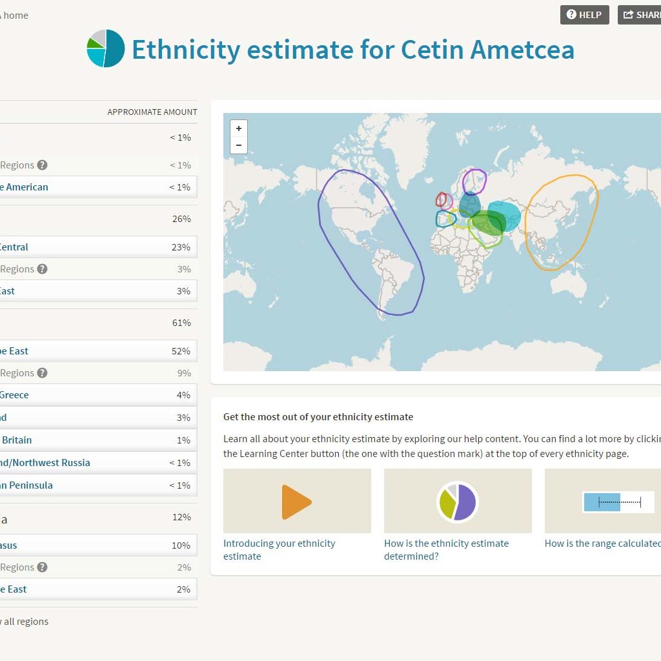This screenshot has width=661, height=661.
Task: Click the pie chart icon beside the page title
Action: tap(105, 48)
